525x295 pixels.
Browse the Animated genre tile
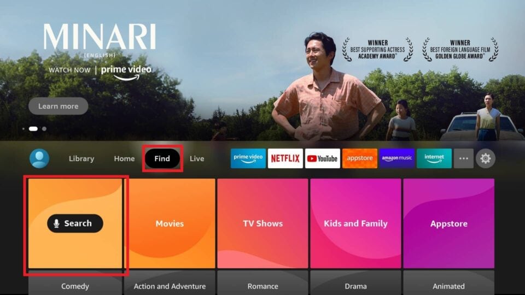[x=448, y=283]
